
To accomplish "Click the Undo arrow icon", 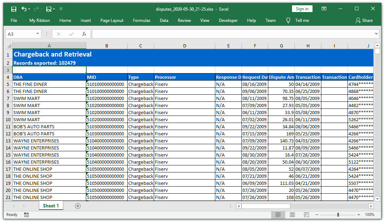I will pyautogui.click(x=24, y=9).
